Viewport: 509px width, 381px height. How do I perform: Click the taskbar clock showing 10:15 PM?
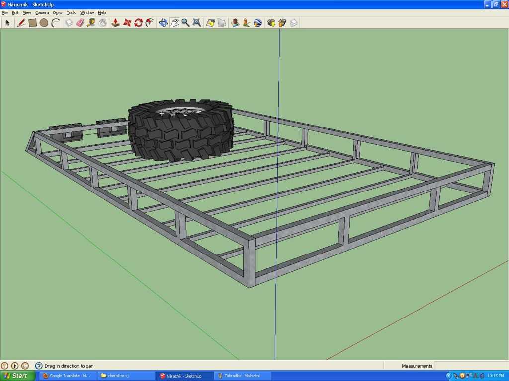point(496,376)
